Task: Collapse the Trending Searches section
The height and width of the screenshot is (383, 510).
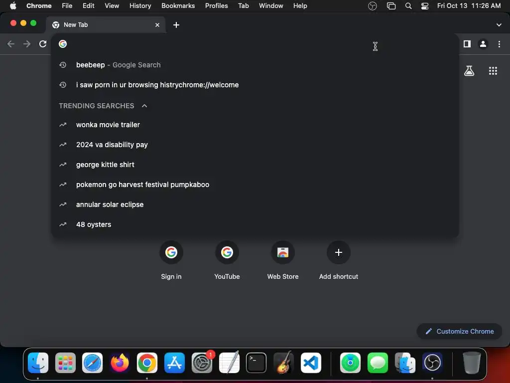Action: click(x=144, y=106)
